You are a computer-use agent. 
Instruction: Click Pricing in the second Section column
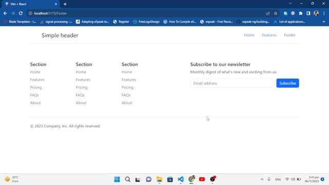82,87
